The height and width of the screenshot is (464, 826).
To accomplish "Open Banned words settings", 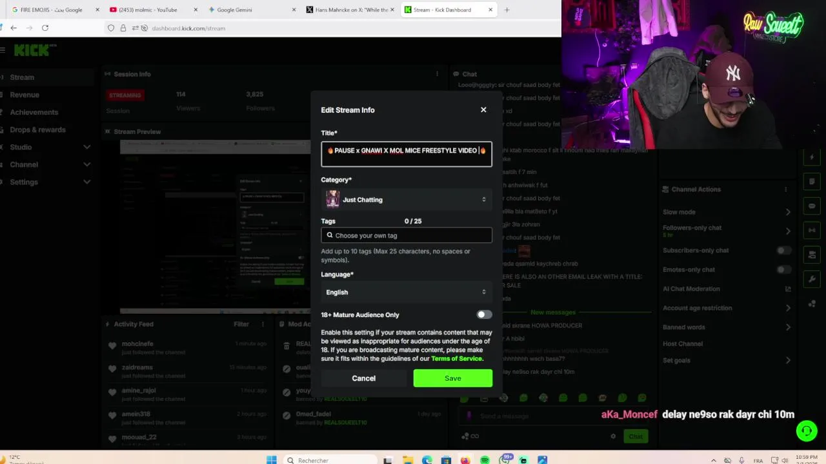I will click(727, 327).
